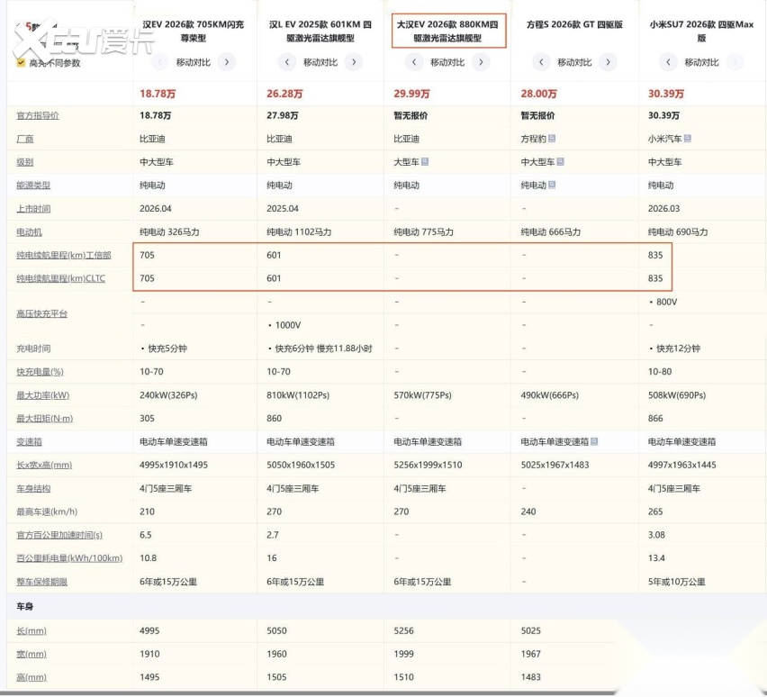Open 高压快充平台 parameter link
Screen dimensions: 767x697
pos(41,313)
